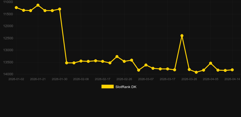Click the 2026-01-21 x-axis date label
The height and width of the screenshot is (117, 241).
pos(38,79)
